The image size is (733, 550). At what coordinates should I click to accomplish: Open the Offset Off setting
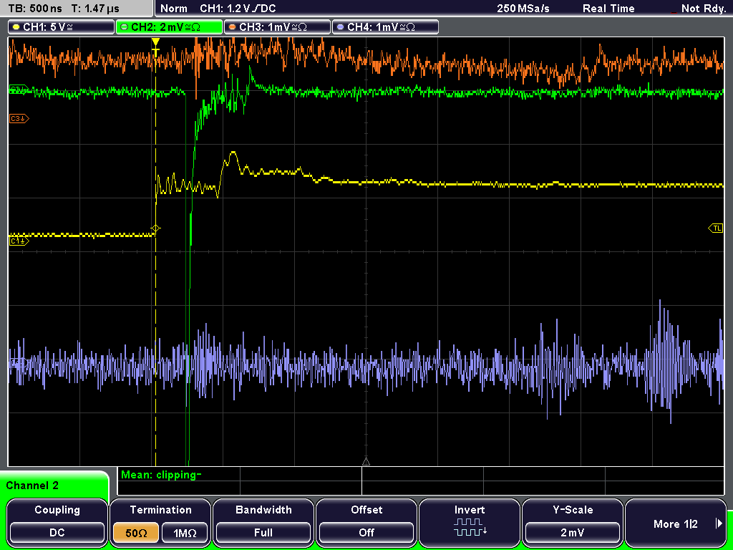pos(366,522)
